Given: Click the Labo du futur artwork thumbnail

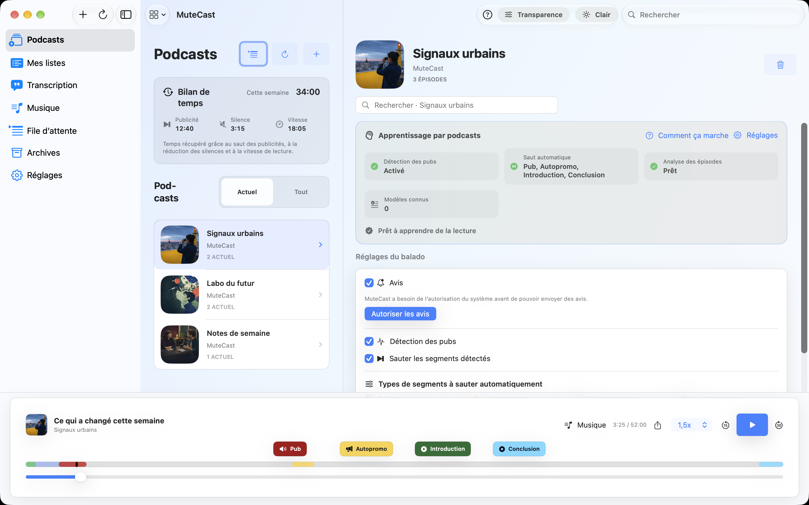Looking at the screenshot, I should tap(180, 295).
